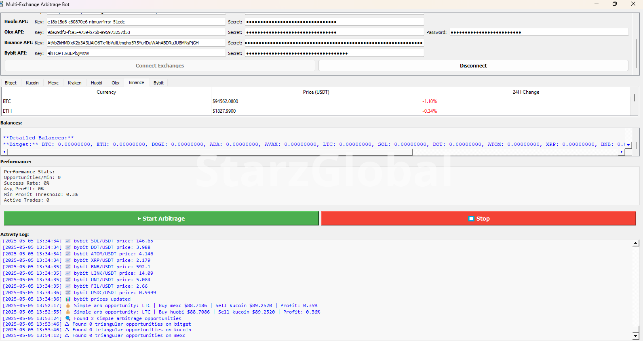Click magnifier icon on Found 2 simple entry
Viewport: 643px width, 341px height.
tap(68, 318)
